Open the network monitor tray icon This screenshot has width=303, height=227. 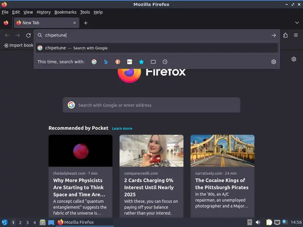pyautogui.click(x=277, y=222)
